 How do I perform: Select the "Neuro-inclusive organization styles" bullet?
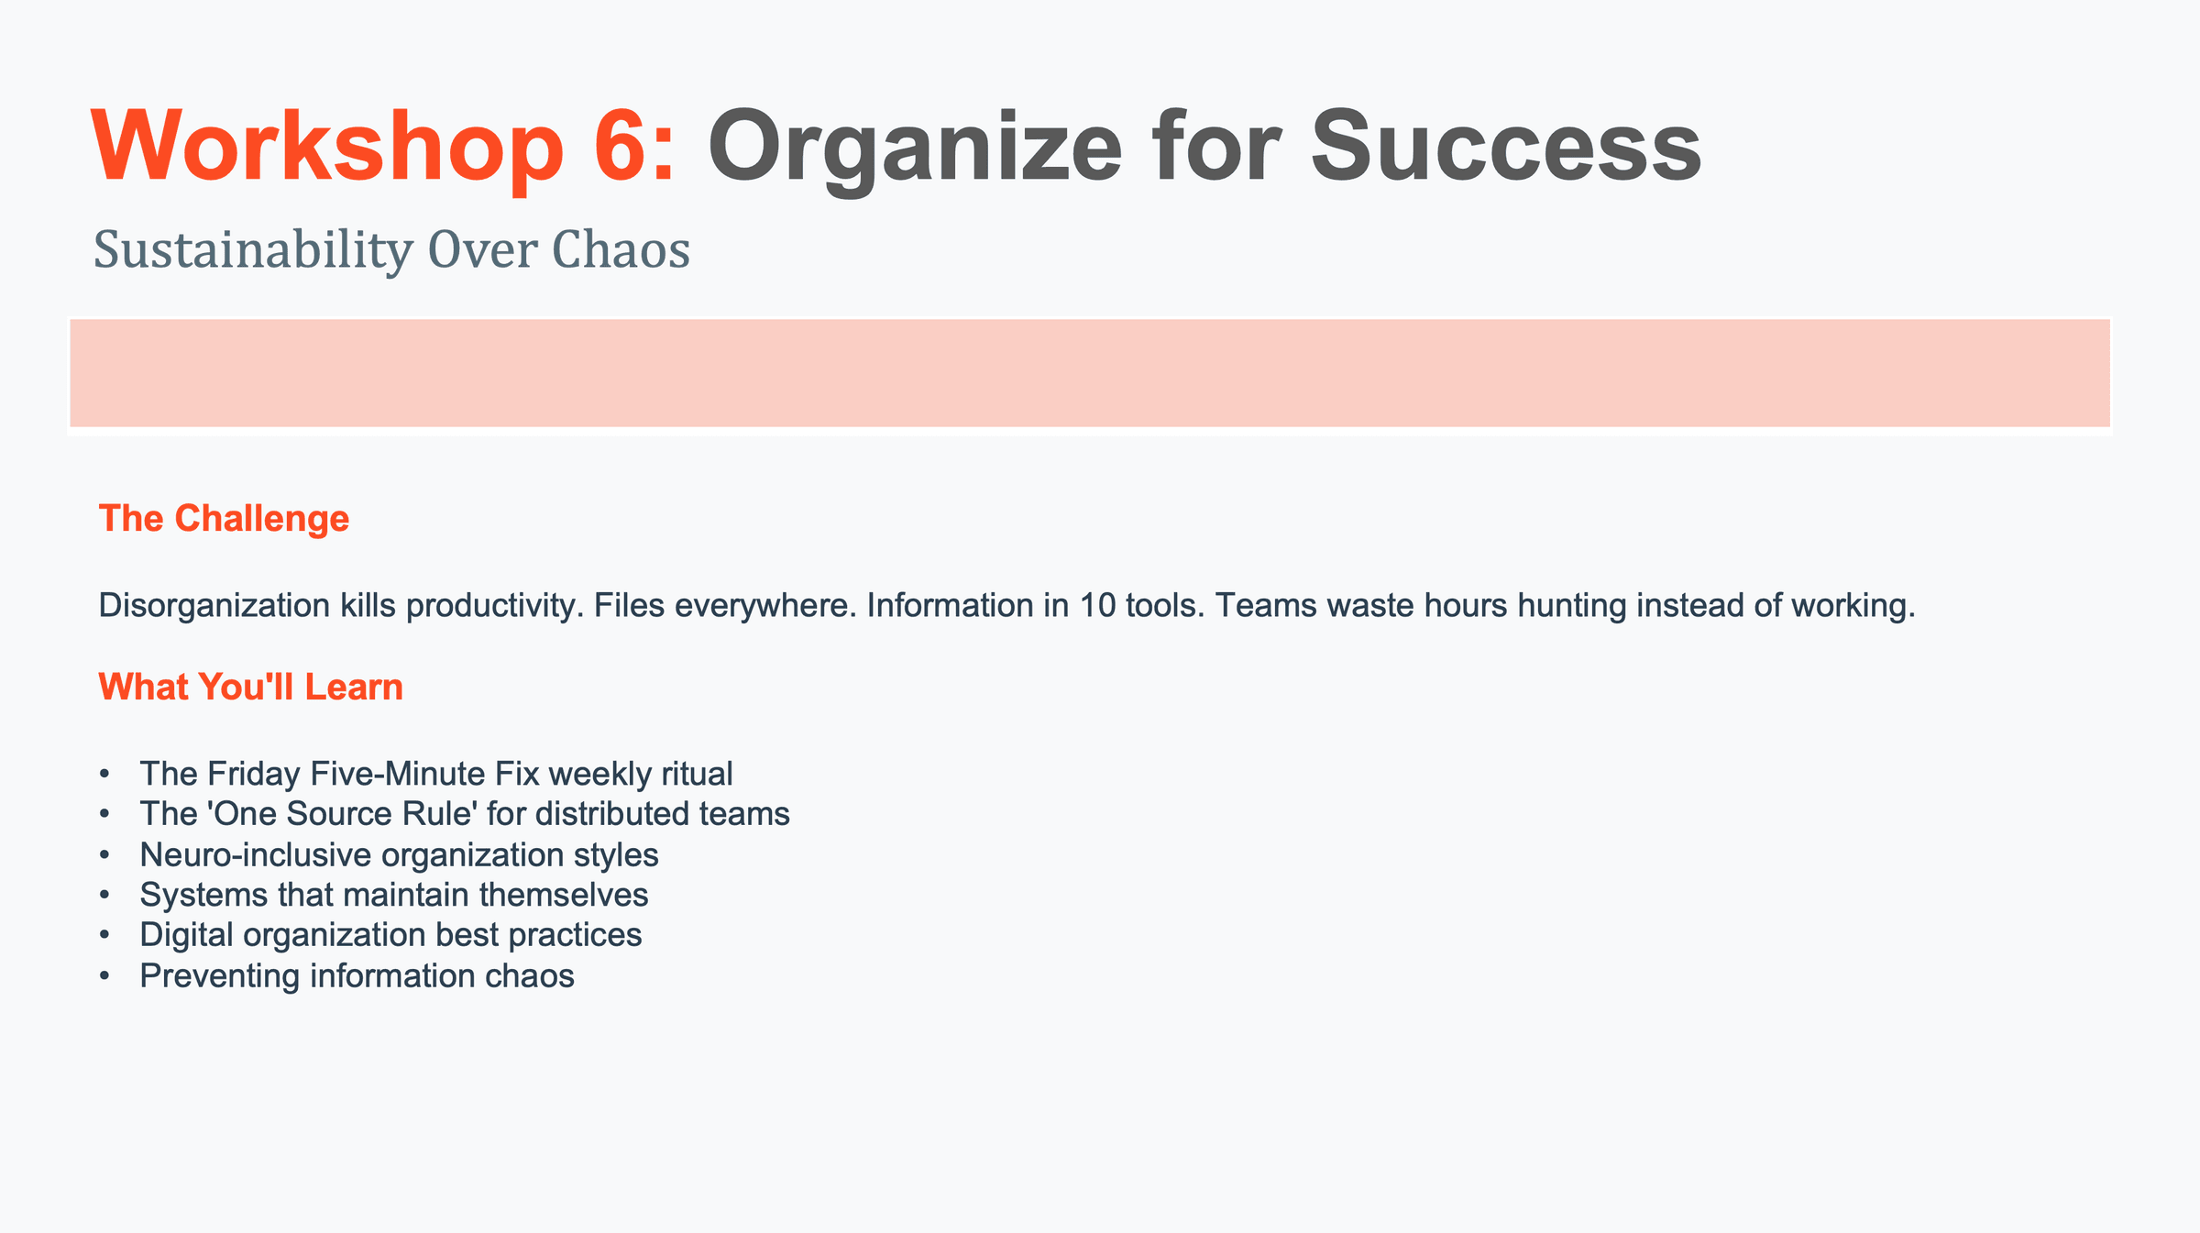click(399, 855)
